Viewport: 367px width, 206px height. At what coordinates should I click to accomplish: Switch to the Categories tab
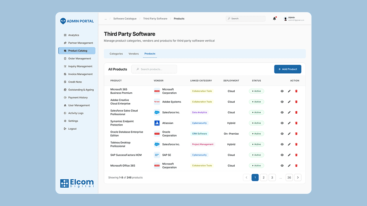pyautogui.click(x=116, y=54)
